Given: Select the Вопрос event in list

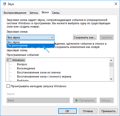Looking at the screenshot, I should coord(22,64).
